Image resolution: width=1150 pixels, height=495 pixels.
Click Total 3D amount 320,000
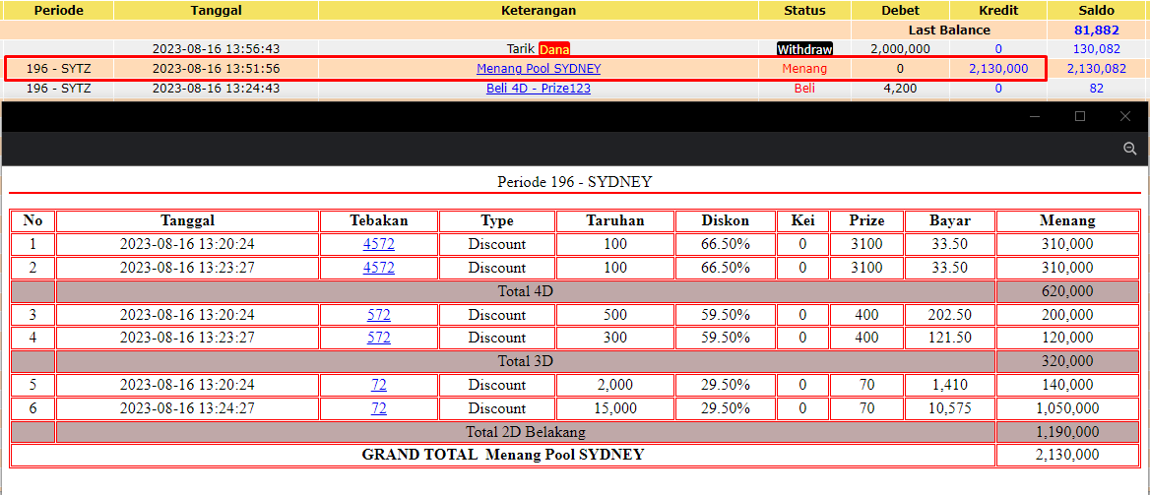coord(1067,361)
